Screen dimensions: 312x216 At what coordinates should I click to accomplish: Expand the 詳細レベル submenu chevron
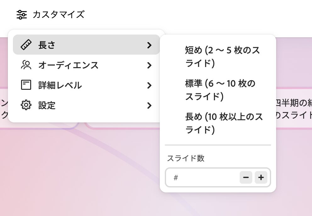149,85
